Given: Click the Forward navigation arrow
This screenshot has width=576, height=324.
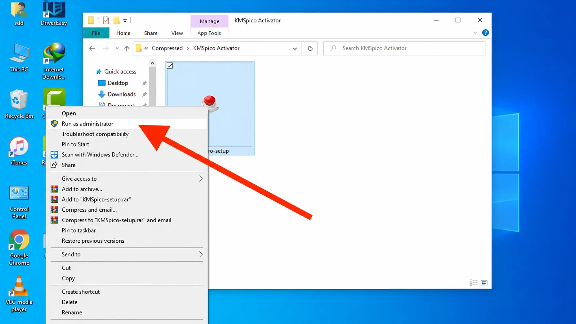Looking at the screenshot, I should [106, 48].
